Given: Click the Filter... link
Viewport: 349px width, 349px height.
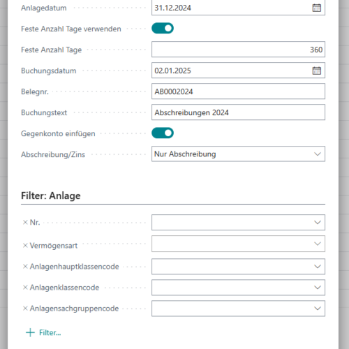Looking at the screenshot, I should click(x=50, y=333).
